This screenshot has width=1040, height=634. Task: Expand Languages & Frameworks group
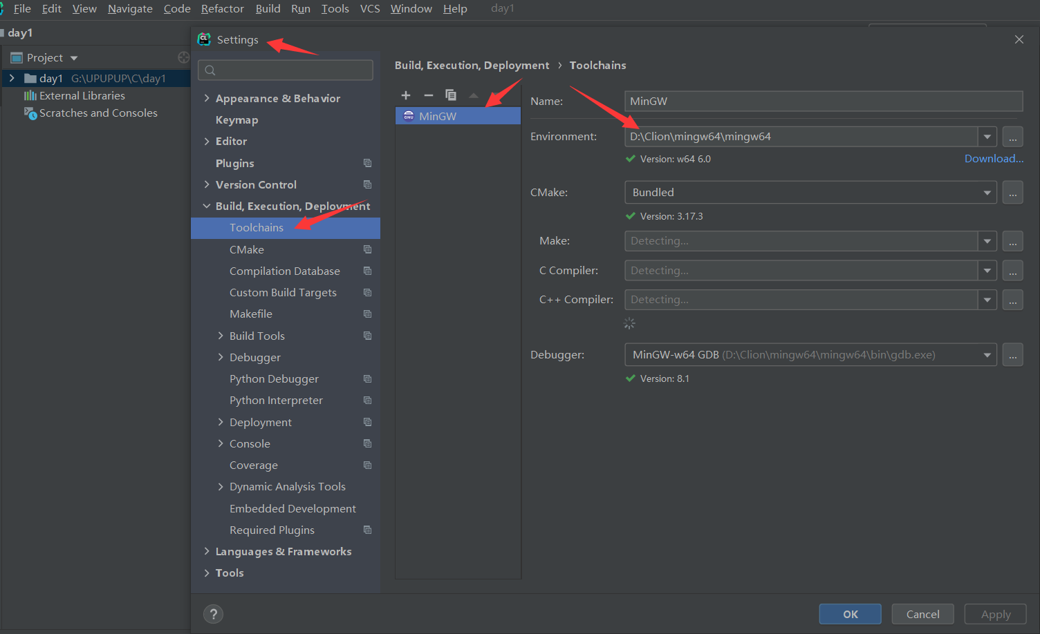207,551
